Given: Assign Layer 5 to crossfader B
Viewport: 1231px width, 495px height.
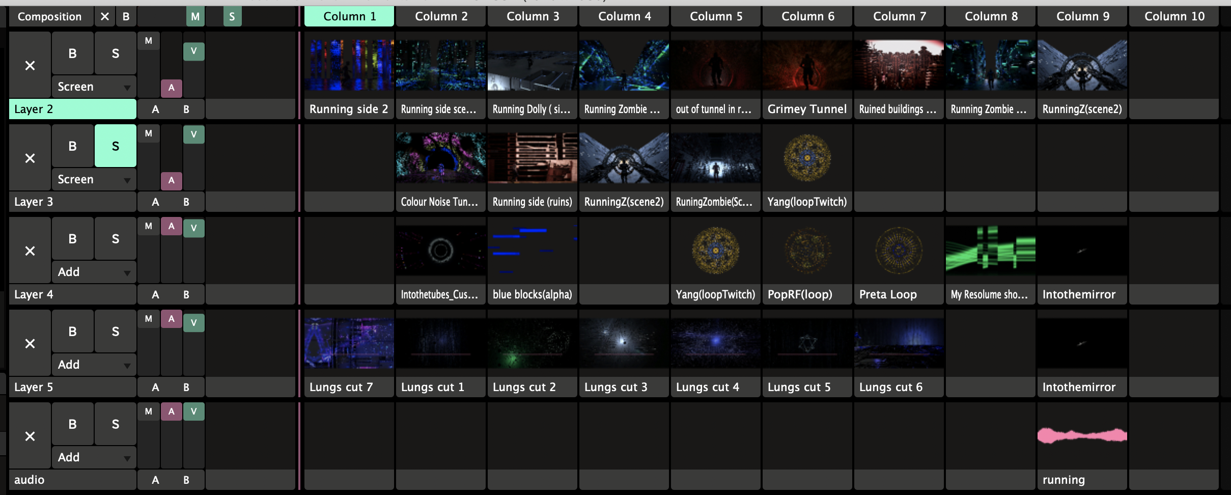Looking at the screenshot, I should pos(186,388).
